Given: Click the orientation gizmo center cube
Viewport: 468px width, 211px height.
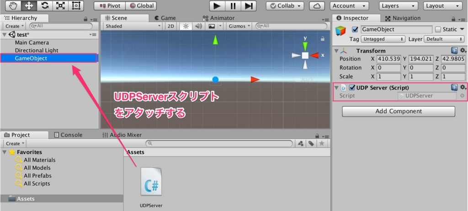Looking at the screenshot, I should coord(305,55).
